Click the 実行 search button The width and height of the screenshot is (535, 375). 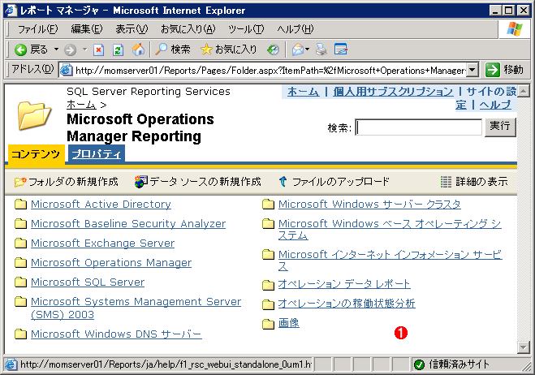click(x=500, y=127)
